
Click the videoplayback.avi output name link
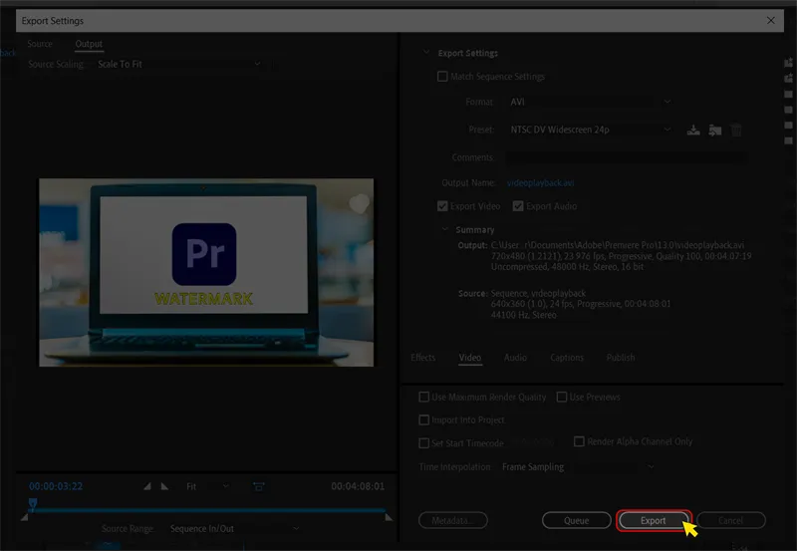coord(540,183)
